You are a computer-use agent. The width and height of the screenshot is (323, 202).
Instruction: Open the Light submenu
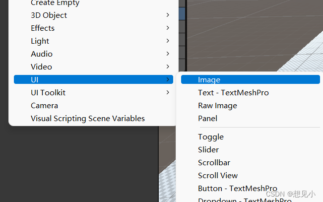(93, 41)
